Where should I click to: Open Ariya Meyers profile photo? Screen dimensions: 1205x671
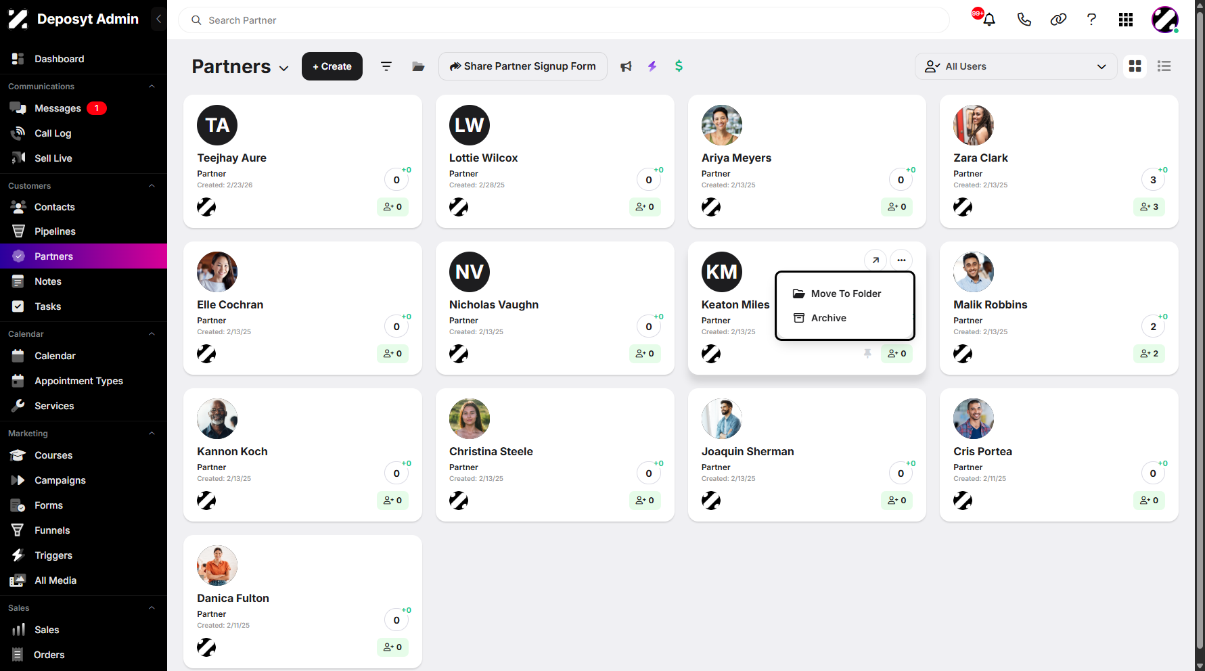[722, 125]
